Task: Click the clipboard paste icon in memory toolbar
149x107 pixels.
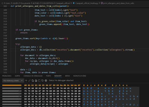Action: (36, 81)
